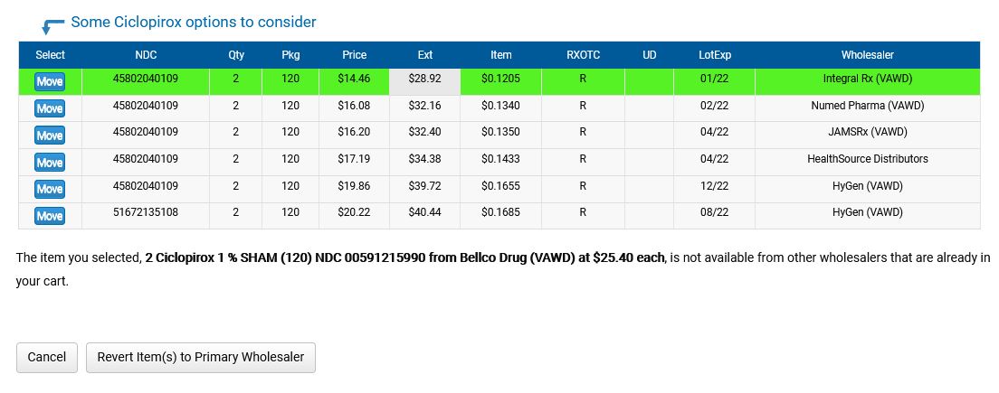Click Move for Numed Pharma (VAWD) row

pyautogui.click(x=49, y=108)
